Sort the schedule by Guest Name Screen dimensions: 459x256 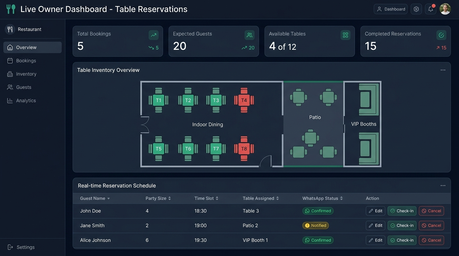pyautogui.click(x=95, y=198)
